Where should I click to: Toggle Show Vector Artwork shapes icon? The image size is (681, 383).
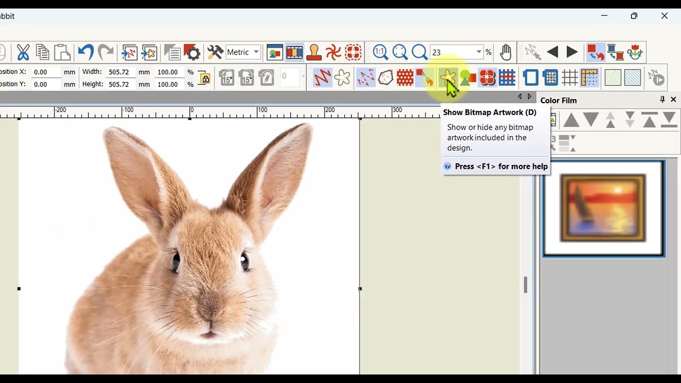point(467,78)
